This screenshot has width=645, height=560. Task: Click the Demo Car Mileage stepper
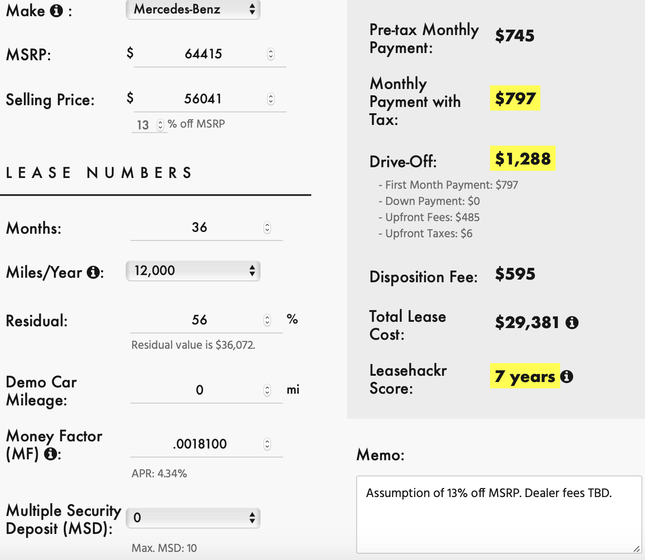(267, 390)
